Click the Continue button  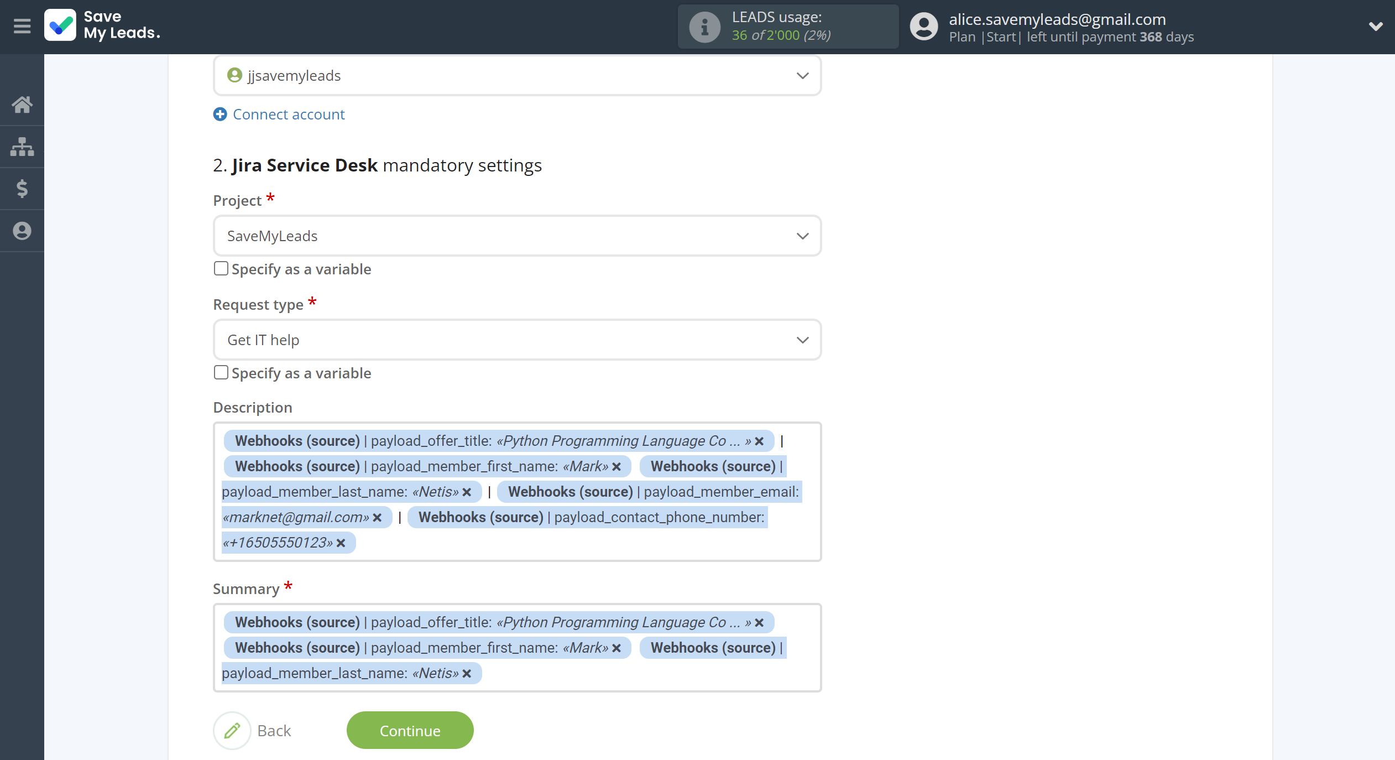(410, 730)
